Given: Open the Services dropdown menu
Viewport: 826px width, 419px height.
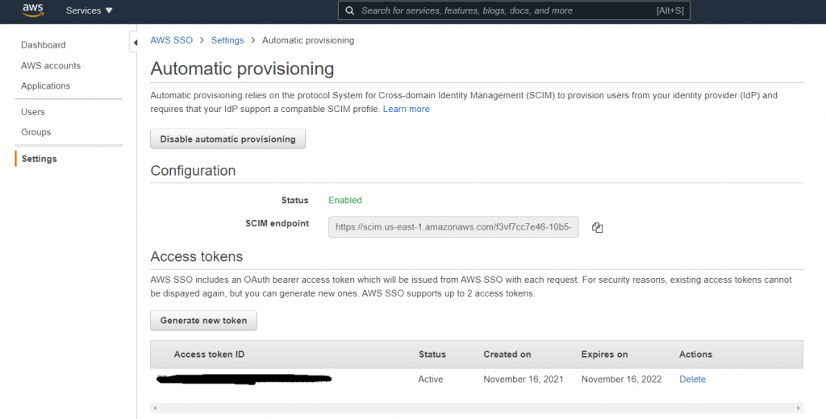Looking at the screenshot, I should 89,10.
